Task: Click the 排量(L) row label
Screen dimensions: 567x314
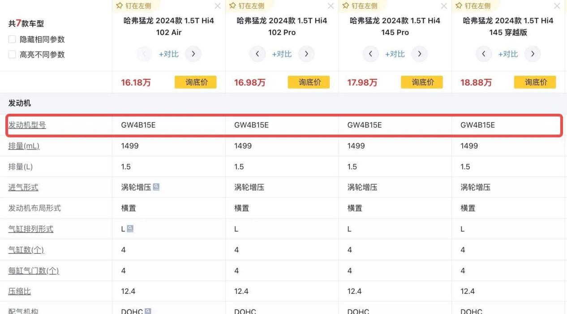Action: [21, 167]
